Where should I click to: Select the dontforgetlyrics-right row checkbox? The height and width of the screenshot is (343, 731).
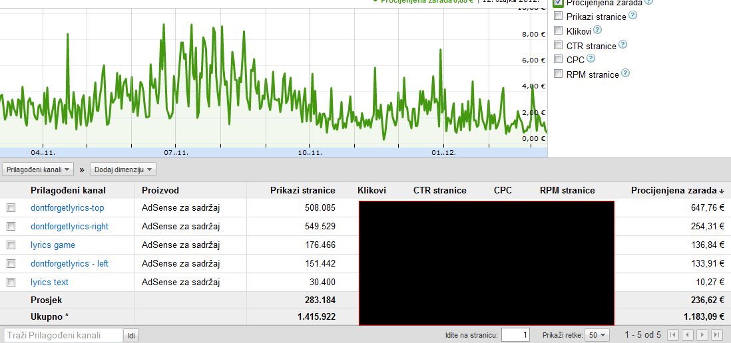coord(11,227)
